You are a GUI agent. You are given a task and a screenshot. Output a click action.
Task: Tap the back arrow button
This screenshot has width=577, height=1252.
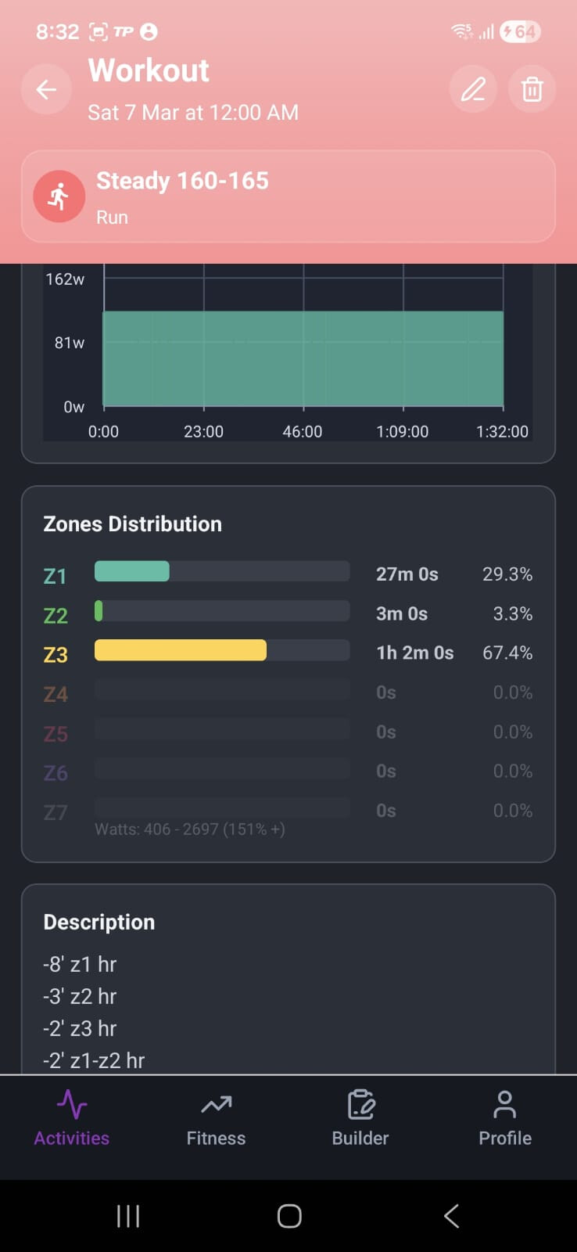[47, 90]
